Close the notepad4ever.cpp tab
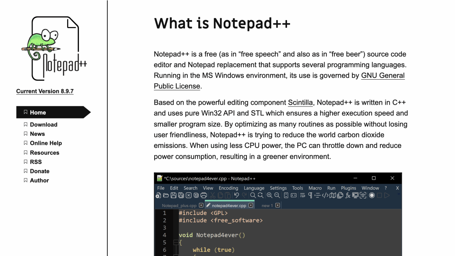This screenshot has width=455, height=256. pyautogui.click(x=251, y=205)
